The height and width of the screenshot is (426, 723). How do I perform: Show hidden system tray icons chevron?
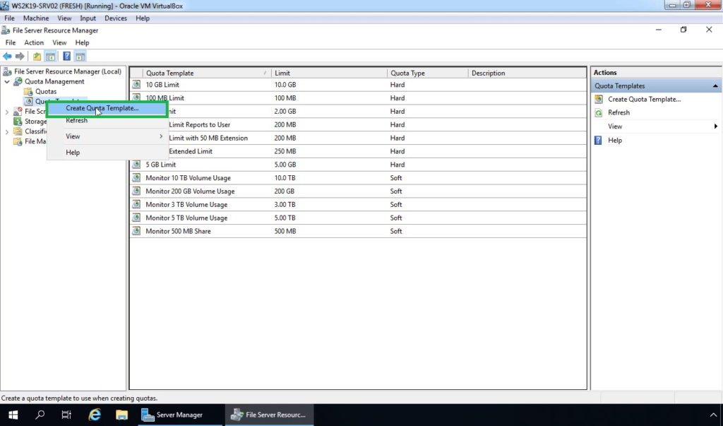pyautogui.click(x=713, y=415)
